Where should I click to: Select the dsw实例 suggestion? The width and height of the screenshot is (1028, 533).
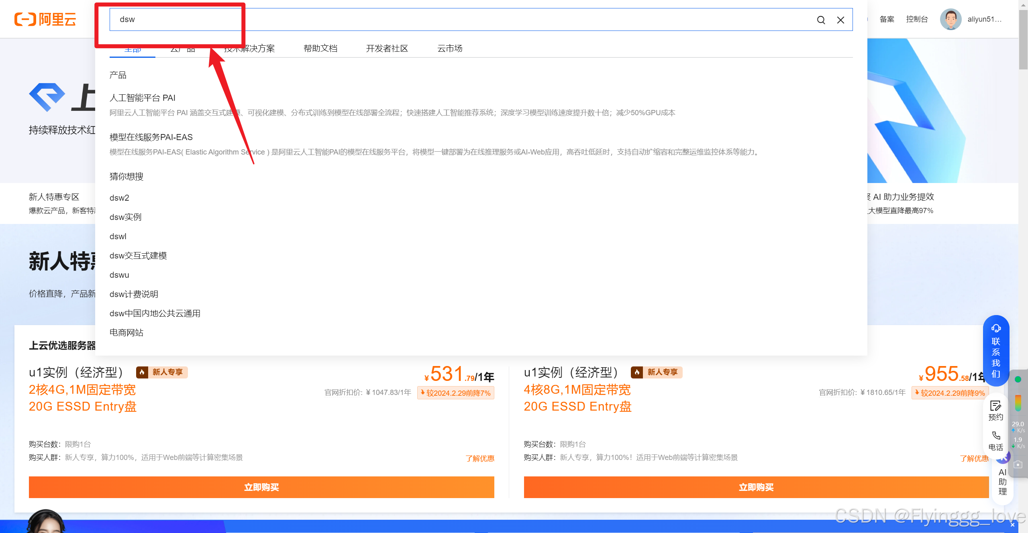pyautogui.click(x=125, y=217)
